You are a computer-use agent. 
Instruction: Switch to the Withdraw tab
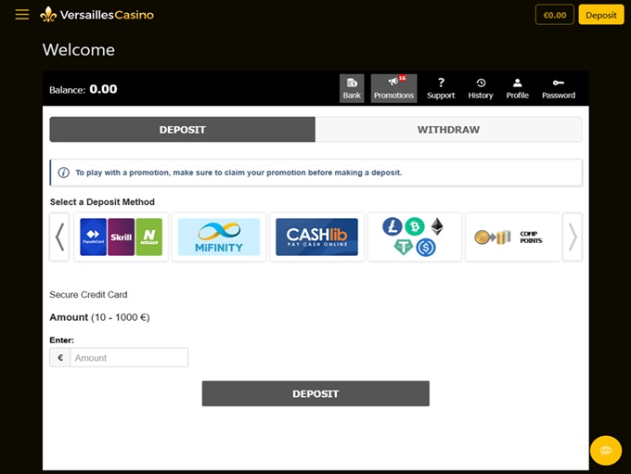pyautogui.click(x=448, y=130)
